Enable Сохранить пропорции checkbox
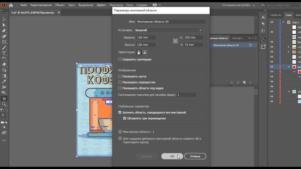Screen dimensions: 301x169 (120, 60)
